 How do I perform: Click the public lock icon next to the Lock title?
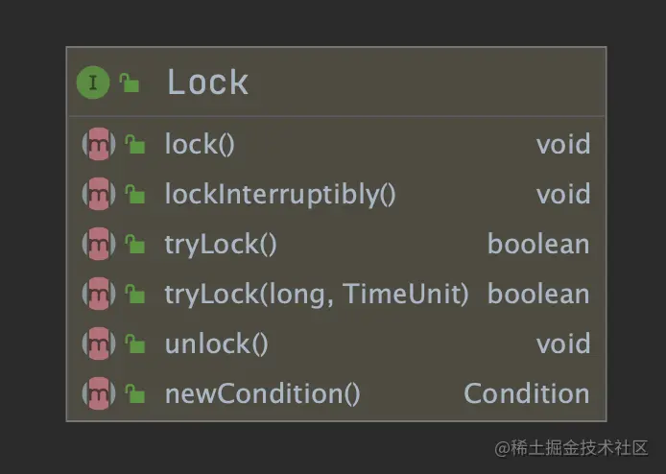pyautogui.click(x=130, y=83)
